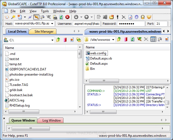Expand the Download options arrow
This screenshot has width=173, height=140.
pos(81,17)
